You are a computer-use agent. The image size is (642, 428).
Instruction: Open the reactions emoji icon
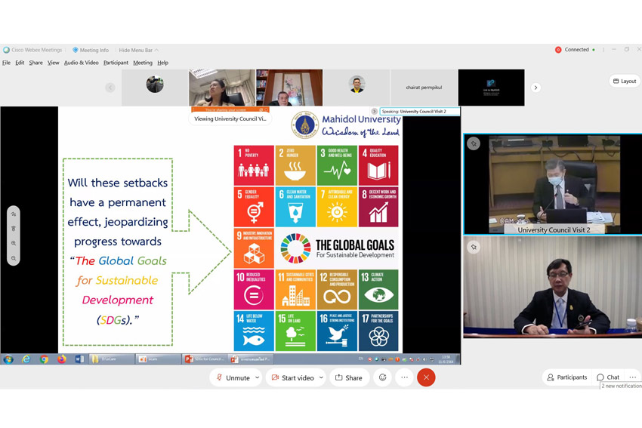click(383, 377)
